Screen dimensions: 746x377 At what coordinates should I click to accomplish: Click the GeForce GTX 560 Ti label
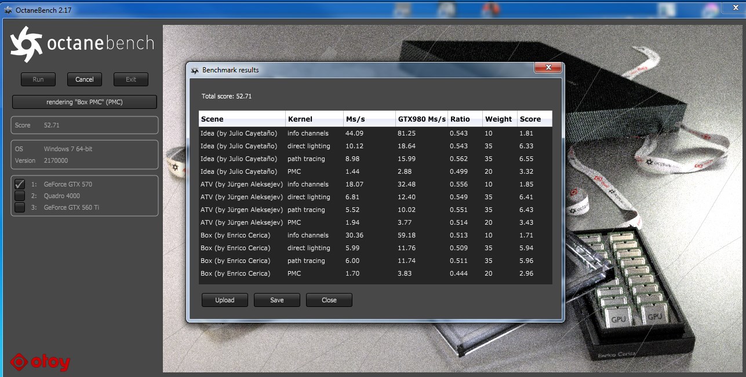(x=71, y=207)
